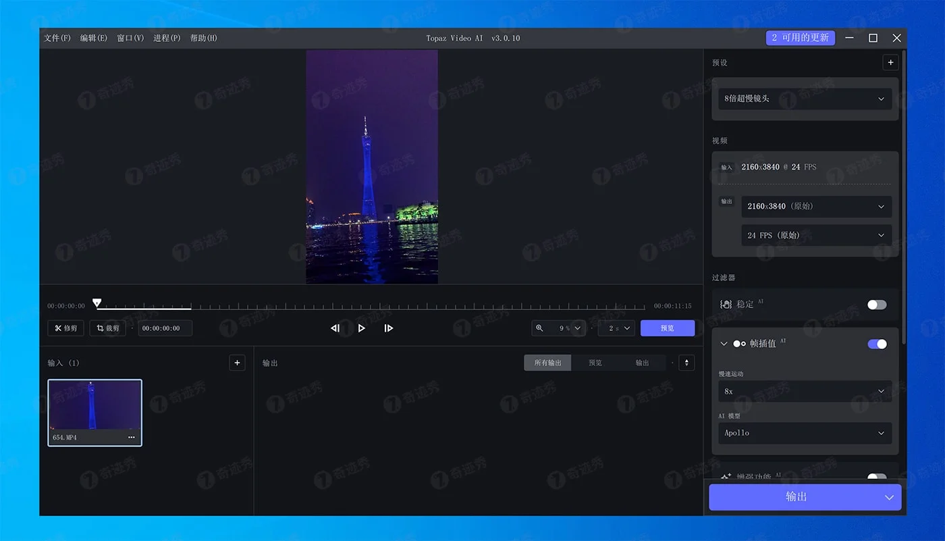Enable the 稳定 stabilization toggle
This screenshot has width=945, height=541.
877,305
